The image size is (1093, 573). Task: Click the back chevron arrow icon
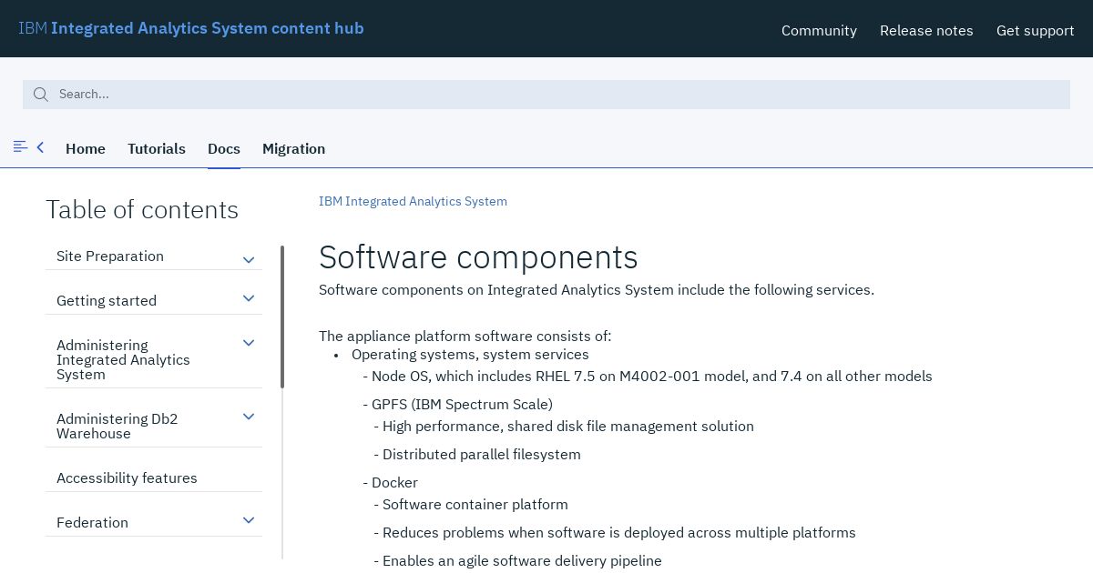click(40, 146)
